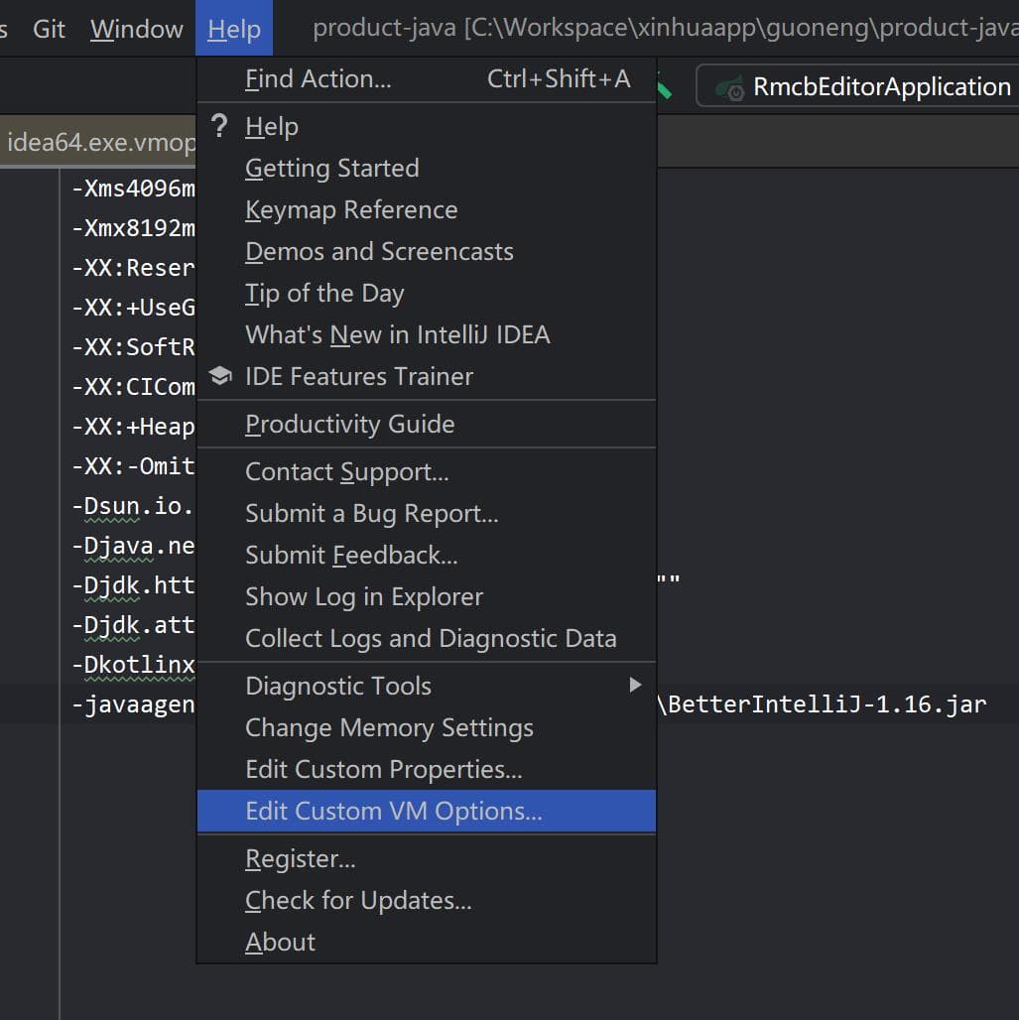The width and height of the screenshot is (1019, 1020).
Task: Click the -Djdk.att line in editor
Action: pyautogui.click(x=133, y=625)
